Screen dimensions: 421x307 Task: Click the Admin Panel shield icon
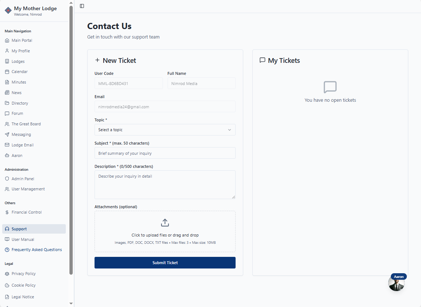(x=7, y=179)
